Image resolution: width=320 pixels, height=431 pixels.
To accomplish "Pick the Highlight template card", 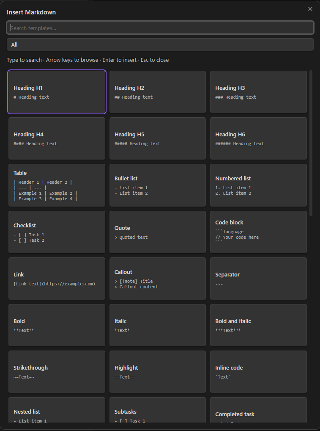I will pyautogui.click(x=158, y=372).
